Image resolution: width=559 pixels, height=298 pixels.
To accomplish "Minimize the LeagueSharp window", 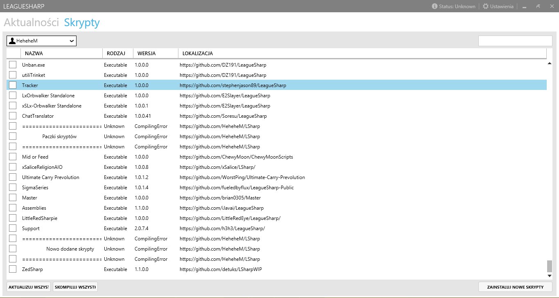I will (x=524, y=7).
